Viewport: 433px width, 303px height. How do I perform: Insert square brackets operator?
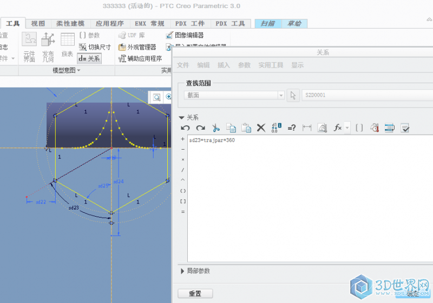[182, 201]
